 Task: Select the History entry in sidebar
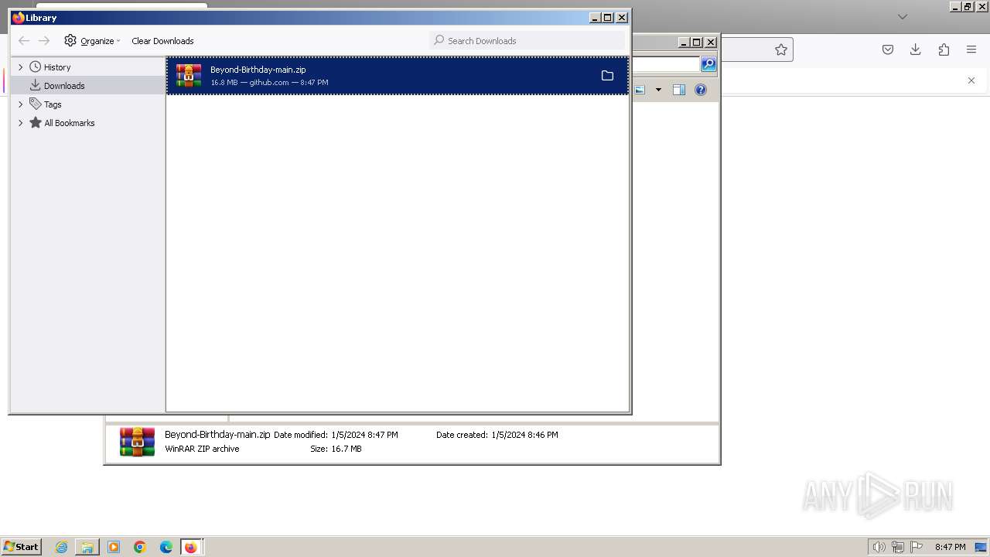point(57,67)
